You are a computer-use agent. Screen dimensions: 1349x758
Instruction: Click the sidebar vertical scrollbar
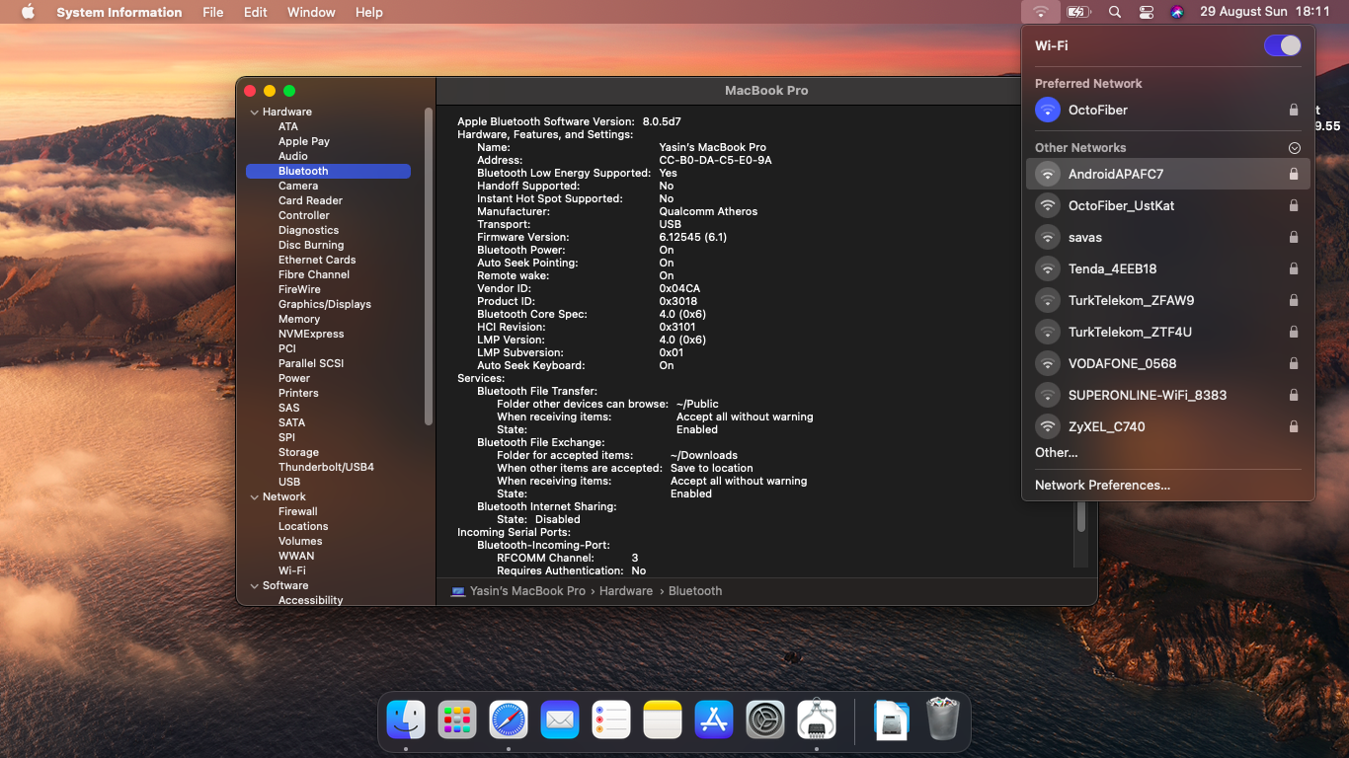[x=429, y=266]
